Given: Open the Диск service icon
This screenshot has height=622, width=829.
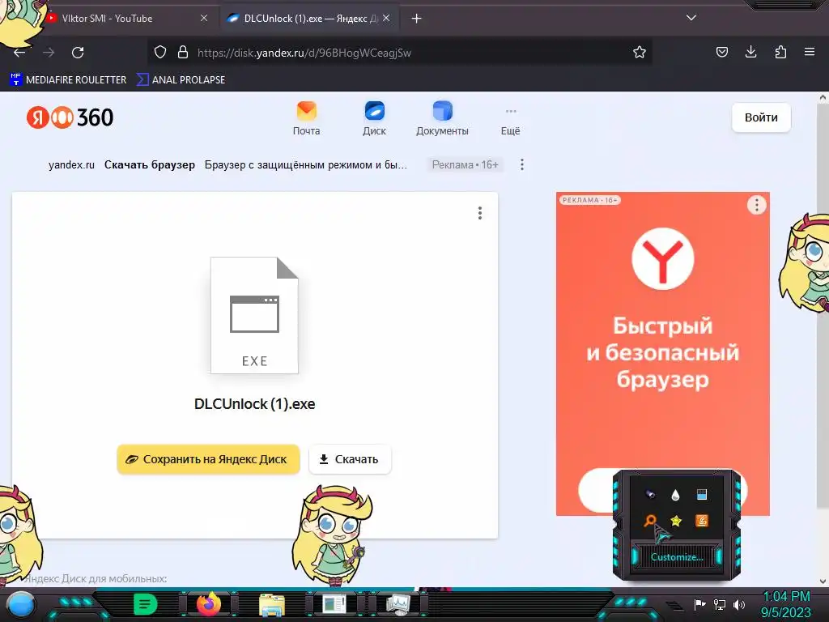Looking at the screenshot, I should pyautogui.click(x=374, y=118).
